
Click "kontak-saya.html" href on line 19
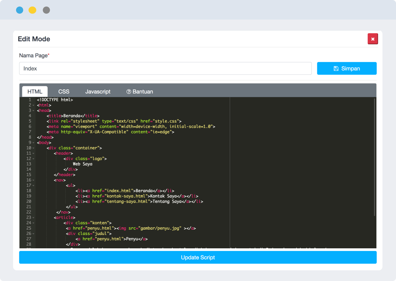coord(126,196)
